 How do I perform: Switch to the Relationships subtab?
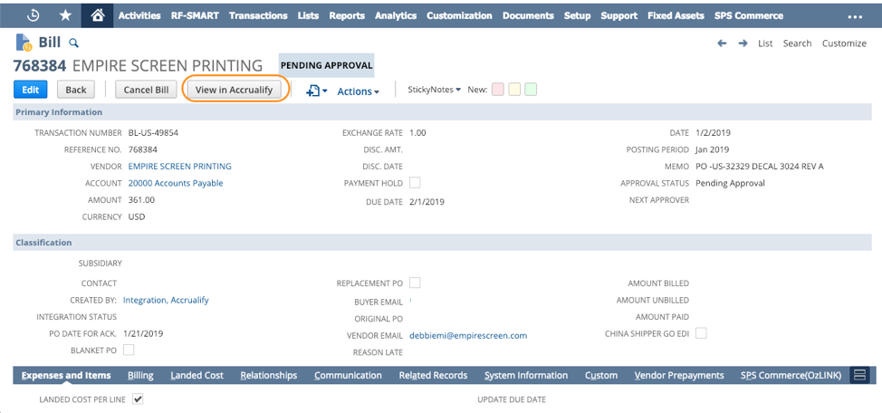(x=269, y=375)
